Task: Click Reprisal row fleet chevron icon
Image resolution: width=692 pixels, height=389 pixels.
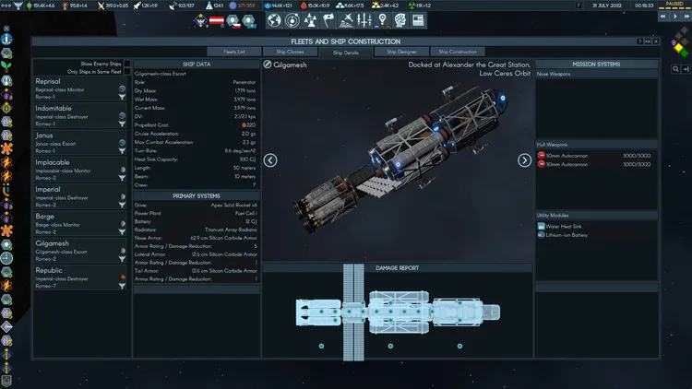Action: pos(122,97)
